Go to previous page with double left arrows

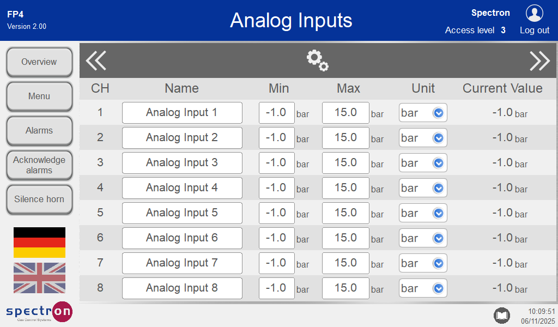pos(96,60)
